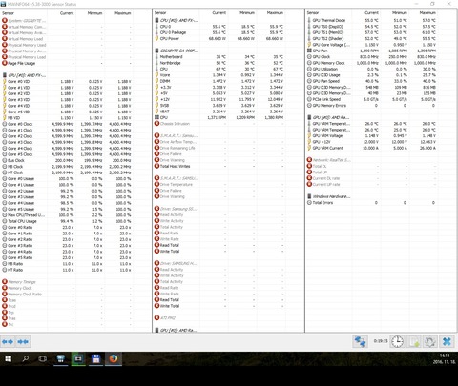Select the Core #5 VID row
Screen dimensions: 458x386
tap(67, 112)
